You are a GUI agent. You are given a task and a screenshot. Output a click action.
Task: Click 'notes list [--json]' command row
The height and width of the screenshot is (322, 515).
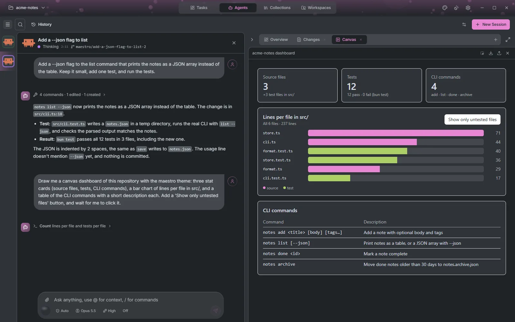382,243
